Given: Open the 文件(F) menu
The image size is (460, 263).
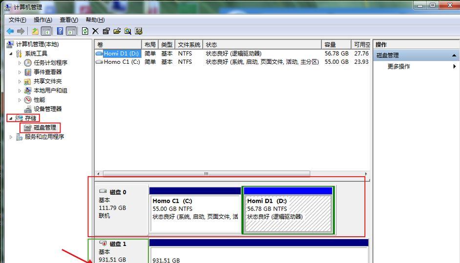Looking at the screenshot, I should click(x=17, y=20).
